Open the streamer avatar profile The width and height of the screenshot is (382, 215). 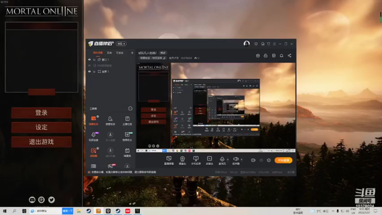point(246,43)
